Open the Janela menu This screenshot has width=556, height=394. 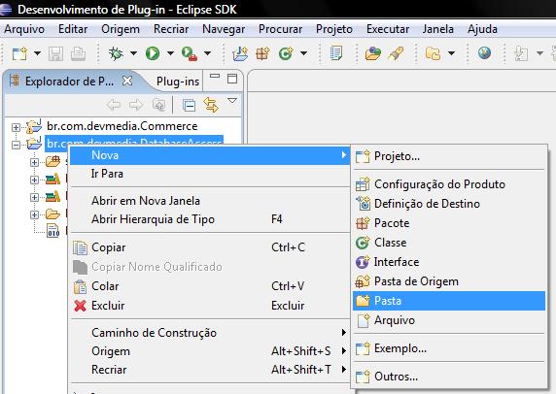click(438, 29)
